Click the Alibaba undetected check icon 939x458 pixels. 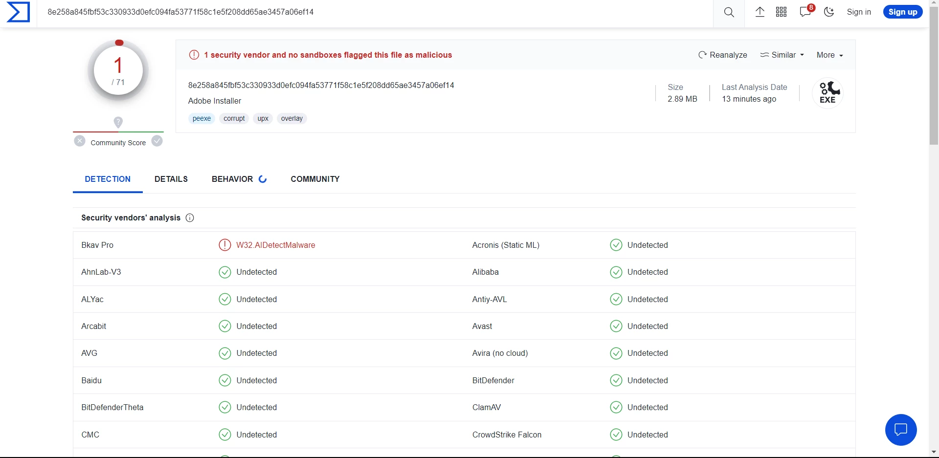tap(616, 272)
